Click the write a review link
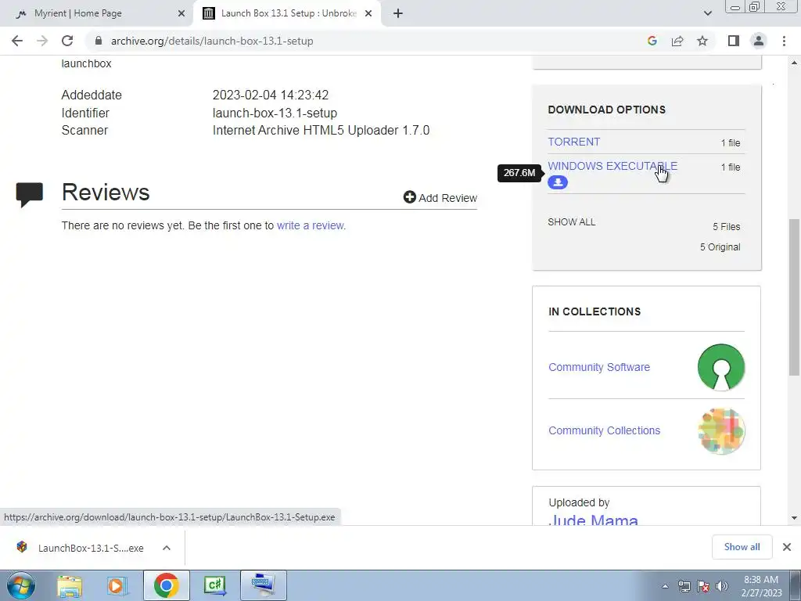This screenshot has height=601, width=801. 310,225
